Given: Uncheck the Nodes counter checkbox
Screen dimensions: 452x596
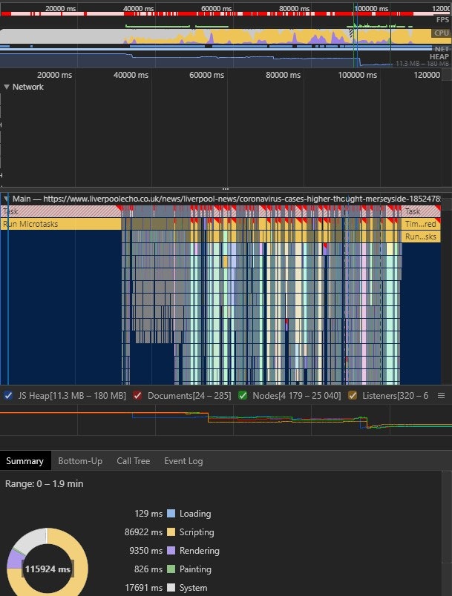Looking at the screenshot, I should coord(243,396).
